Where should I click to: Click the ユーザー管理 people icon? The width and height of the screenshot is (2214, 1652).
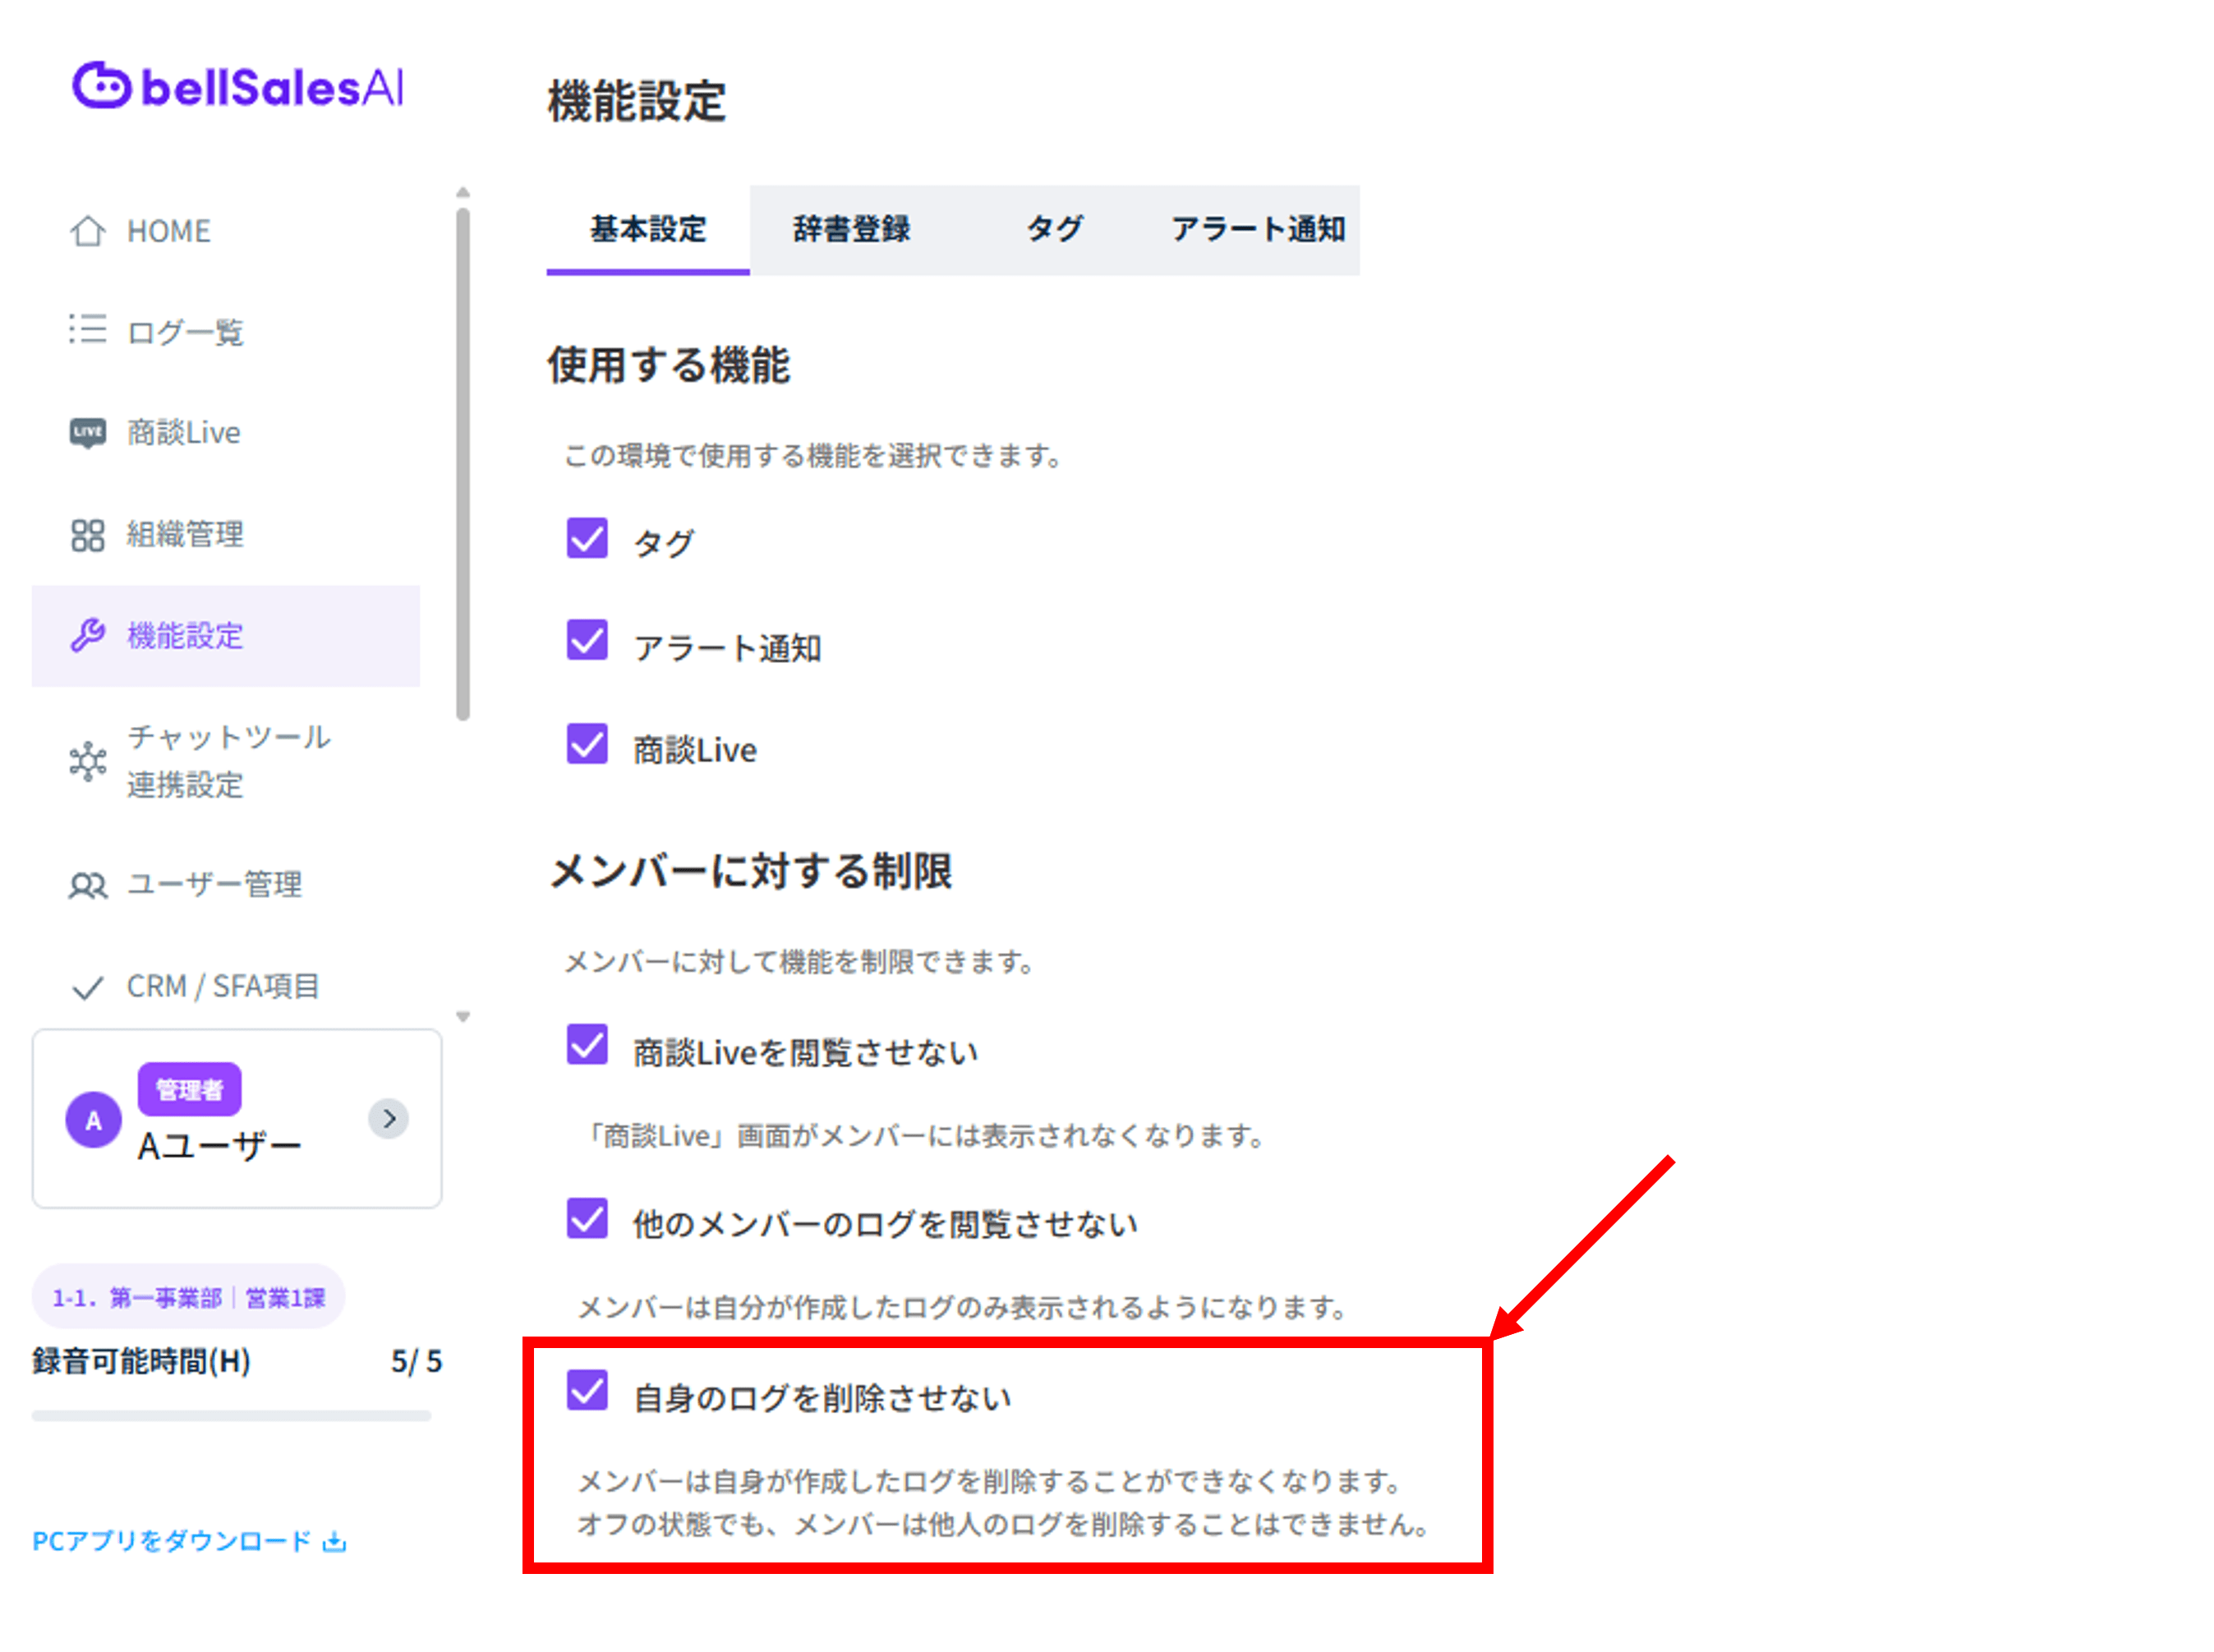tap(87, 885)
